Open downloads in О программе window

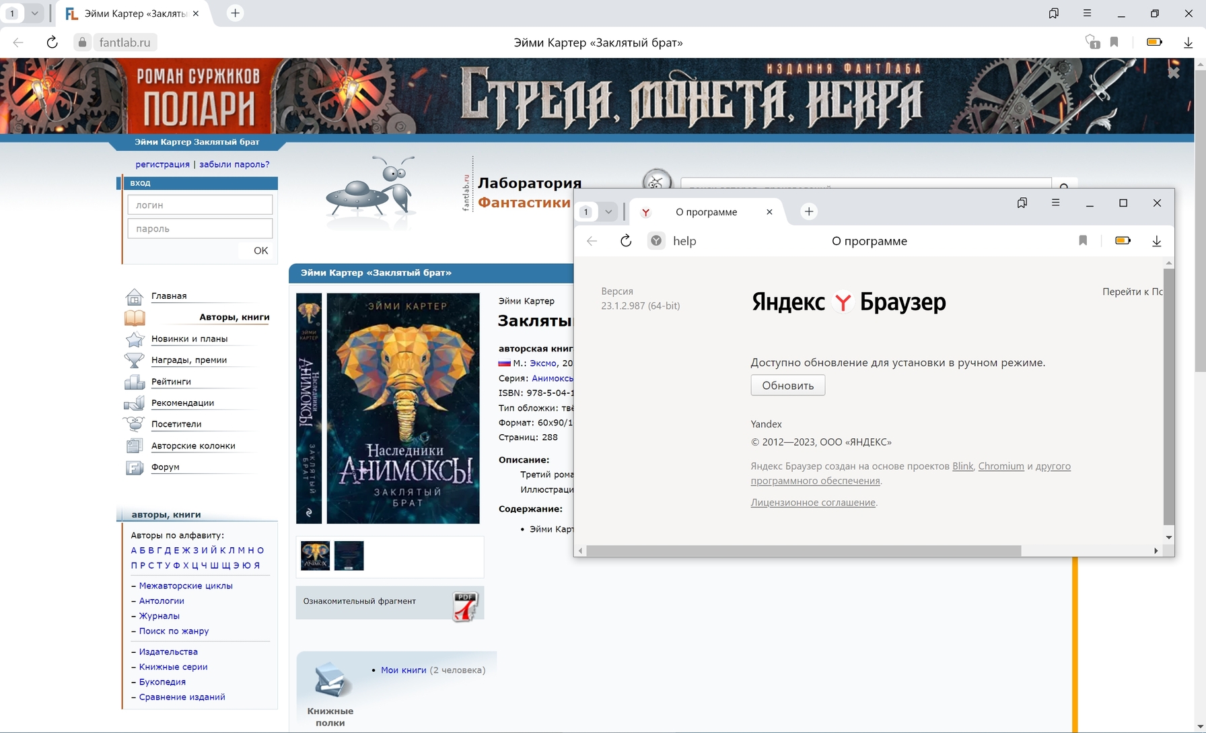click(x=1157, y=241)
